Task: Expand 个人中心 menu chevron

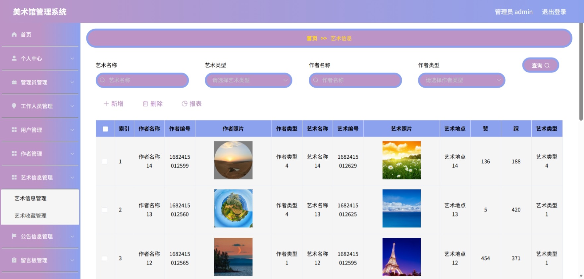Action: (x=72, y=59)
